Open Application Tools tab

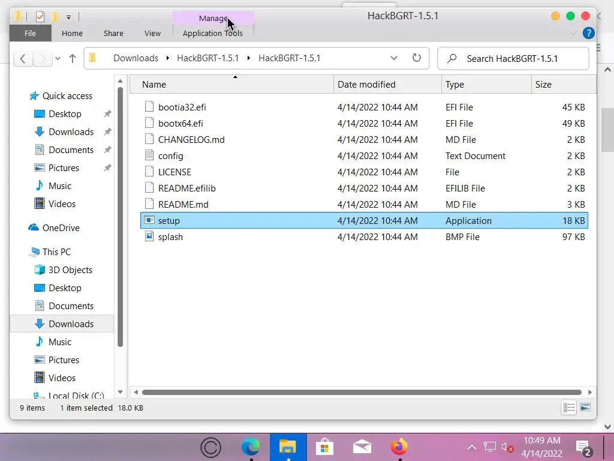point(213,34)
